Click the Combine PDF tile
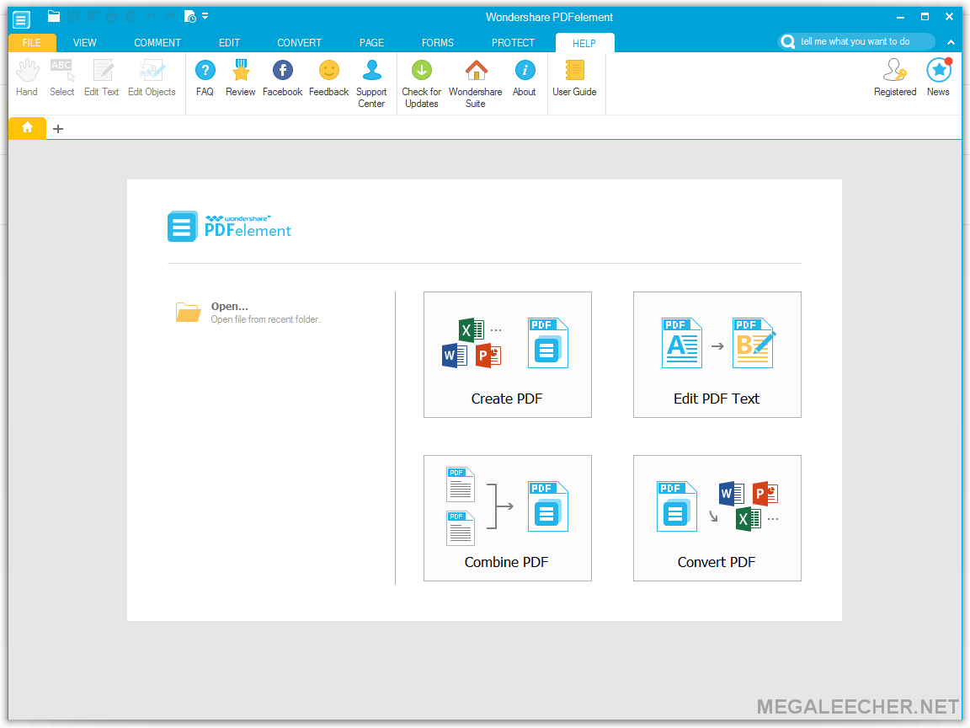The height and width of the screenshot is (728, 970). click(x=507, y=518)
